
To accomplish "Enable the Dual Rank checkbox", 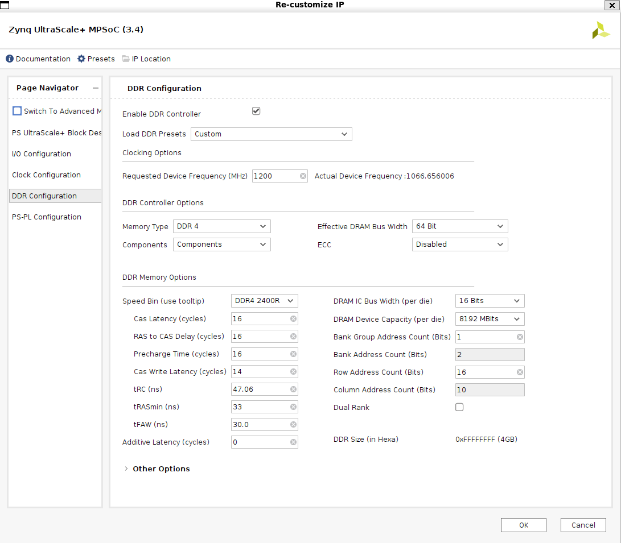I will (459, 407).
